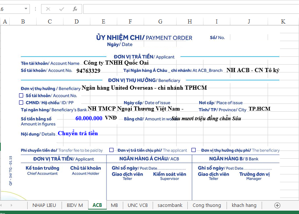Select the khach hang sheet tab

pyautogui.click(x=244, y=205)
